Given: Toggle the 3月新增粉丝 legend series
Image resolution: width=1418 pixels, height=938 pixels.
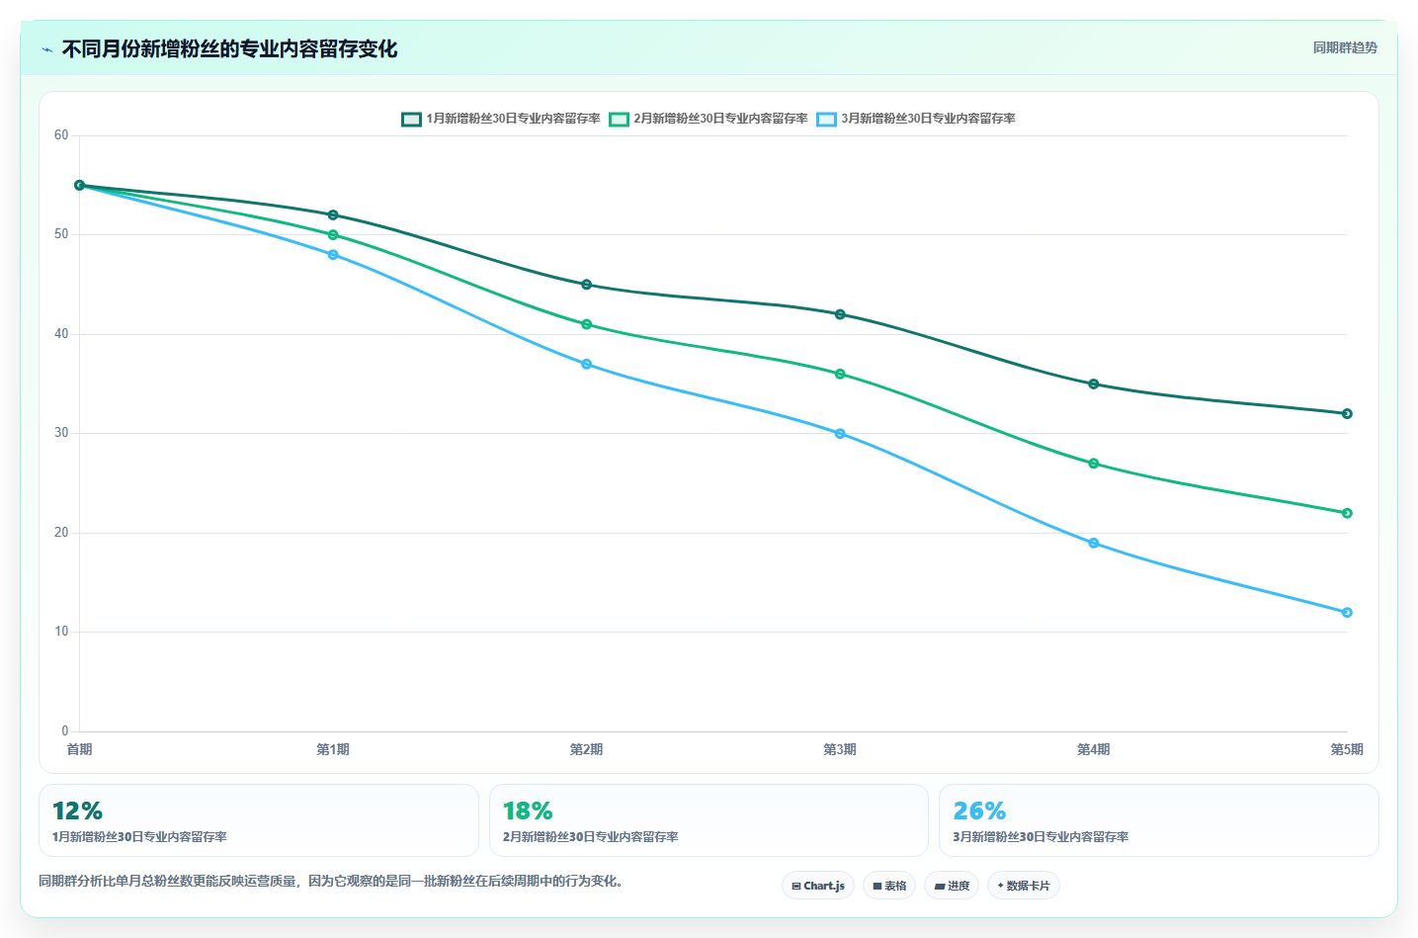Looking at the screenshot, I should [916, 119].
